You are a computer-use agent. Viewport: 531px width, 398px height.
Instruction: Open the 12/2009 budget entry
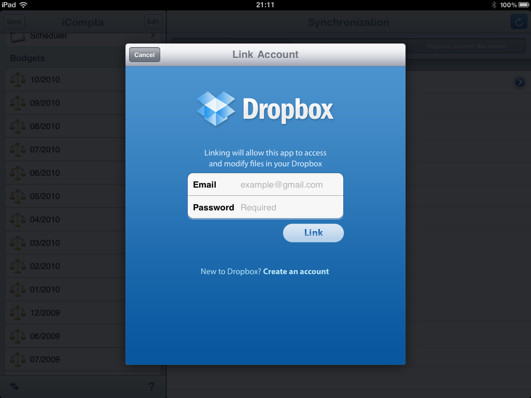[45, 313]
